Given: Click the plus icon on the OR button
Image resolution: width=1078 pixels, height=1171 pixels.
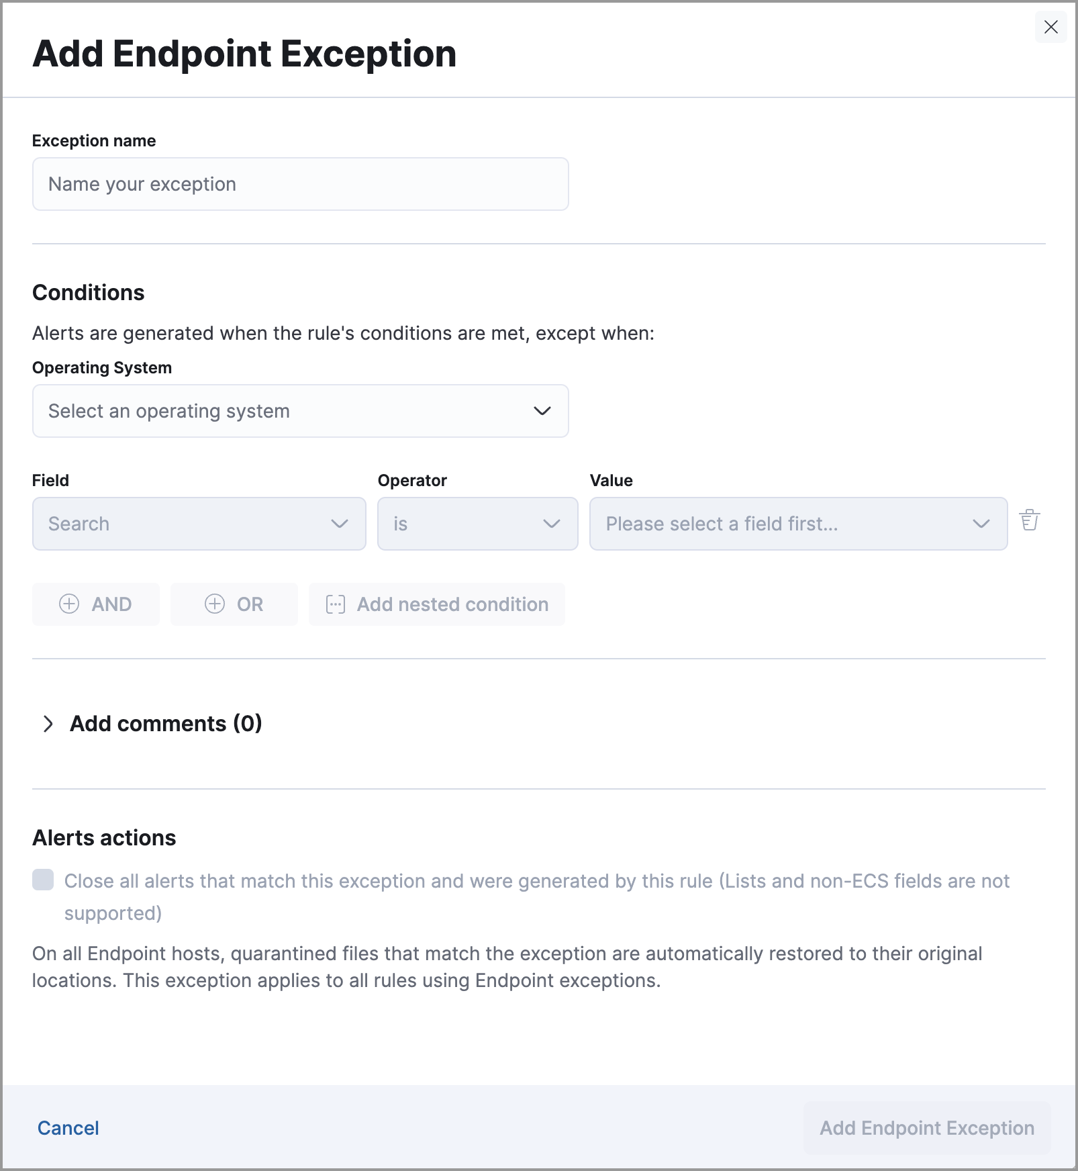Looking at the screenshot, I should coord(215,604).
